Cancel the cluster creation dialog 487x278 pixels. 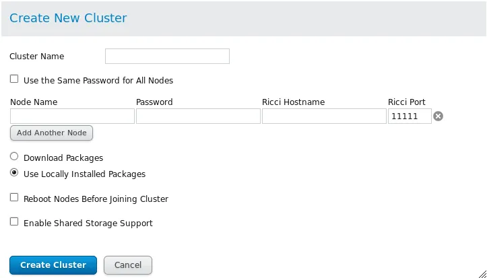tap(128, 265)
